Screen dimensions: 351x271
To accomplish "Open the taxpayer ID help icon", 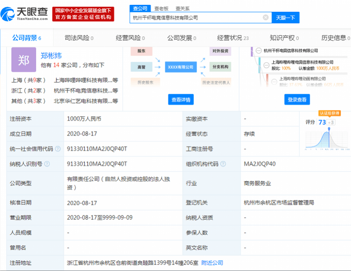I will 47,164.
